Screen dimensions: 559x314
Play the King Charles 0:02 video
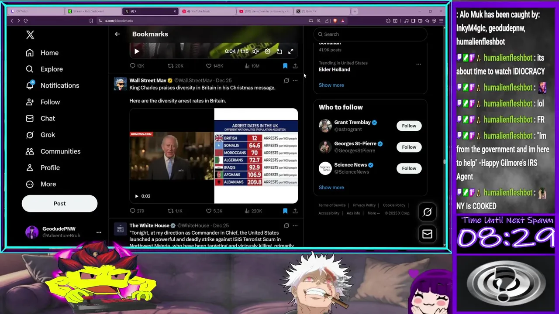tap(137, 196)
